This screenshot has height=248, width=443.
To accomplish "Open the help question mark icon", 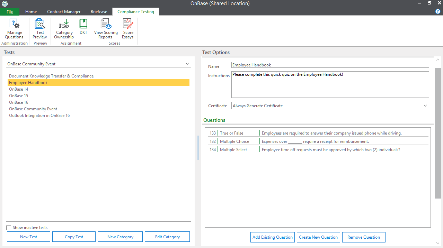I will (x=438, y=11).
